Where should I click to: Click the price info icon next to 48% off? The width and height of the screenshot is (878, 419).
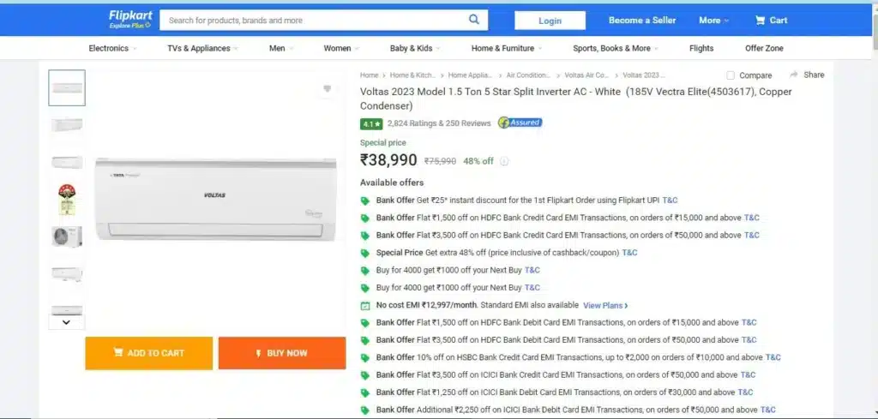(504, 161)
